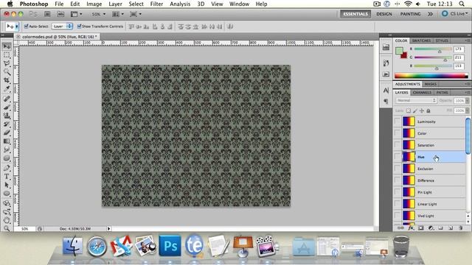Screen dimensions: 472x265
Task: Open the Layer menu
Action: 115,4
